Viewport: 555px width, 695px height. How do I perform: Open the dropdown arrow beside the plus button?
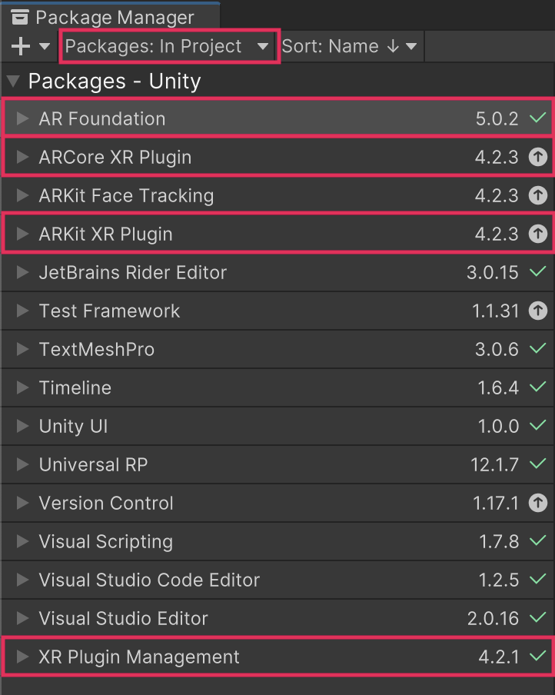click(45, 47)
